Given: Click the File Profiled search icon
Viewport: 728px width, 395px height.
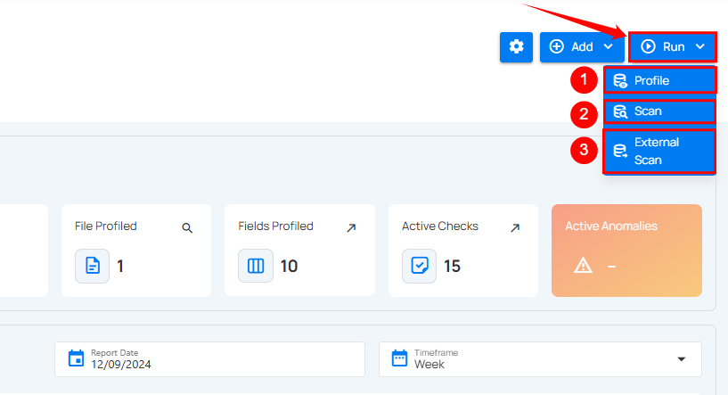Looking at the screenshot, I should point(187,228).
